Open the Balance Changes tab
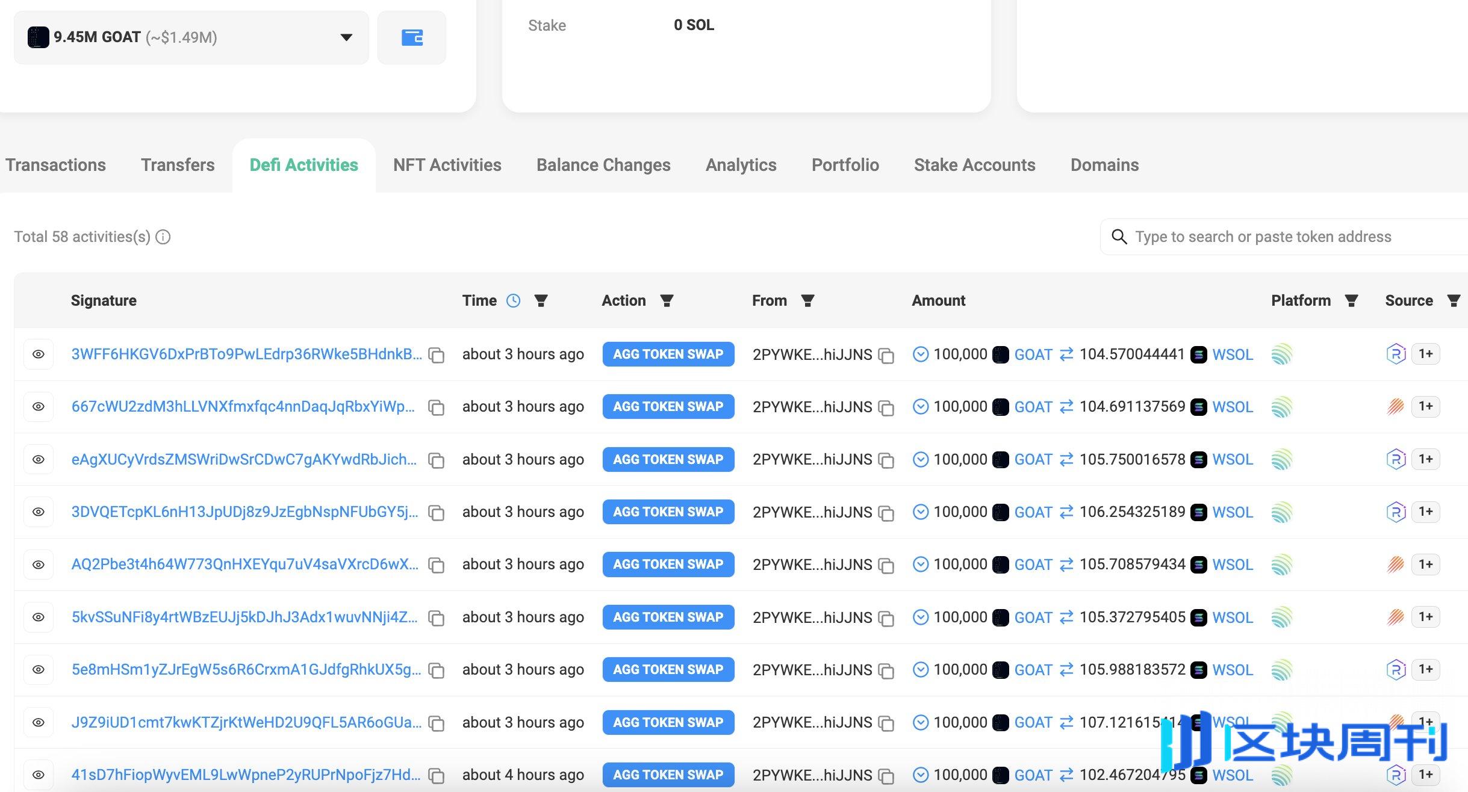This screenshot has height=792, width=1468. [603, 165]
